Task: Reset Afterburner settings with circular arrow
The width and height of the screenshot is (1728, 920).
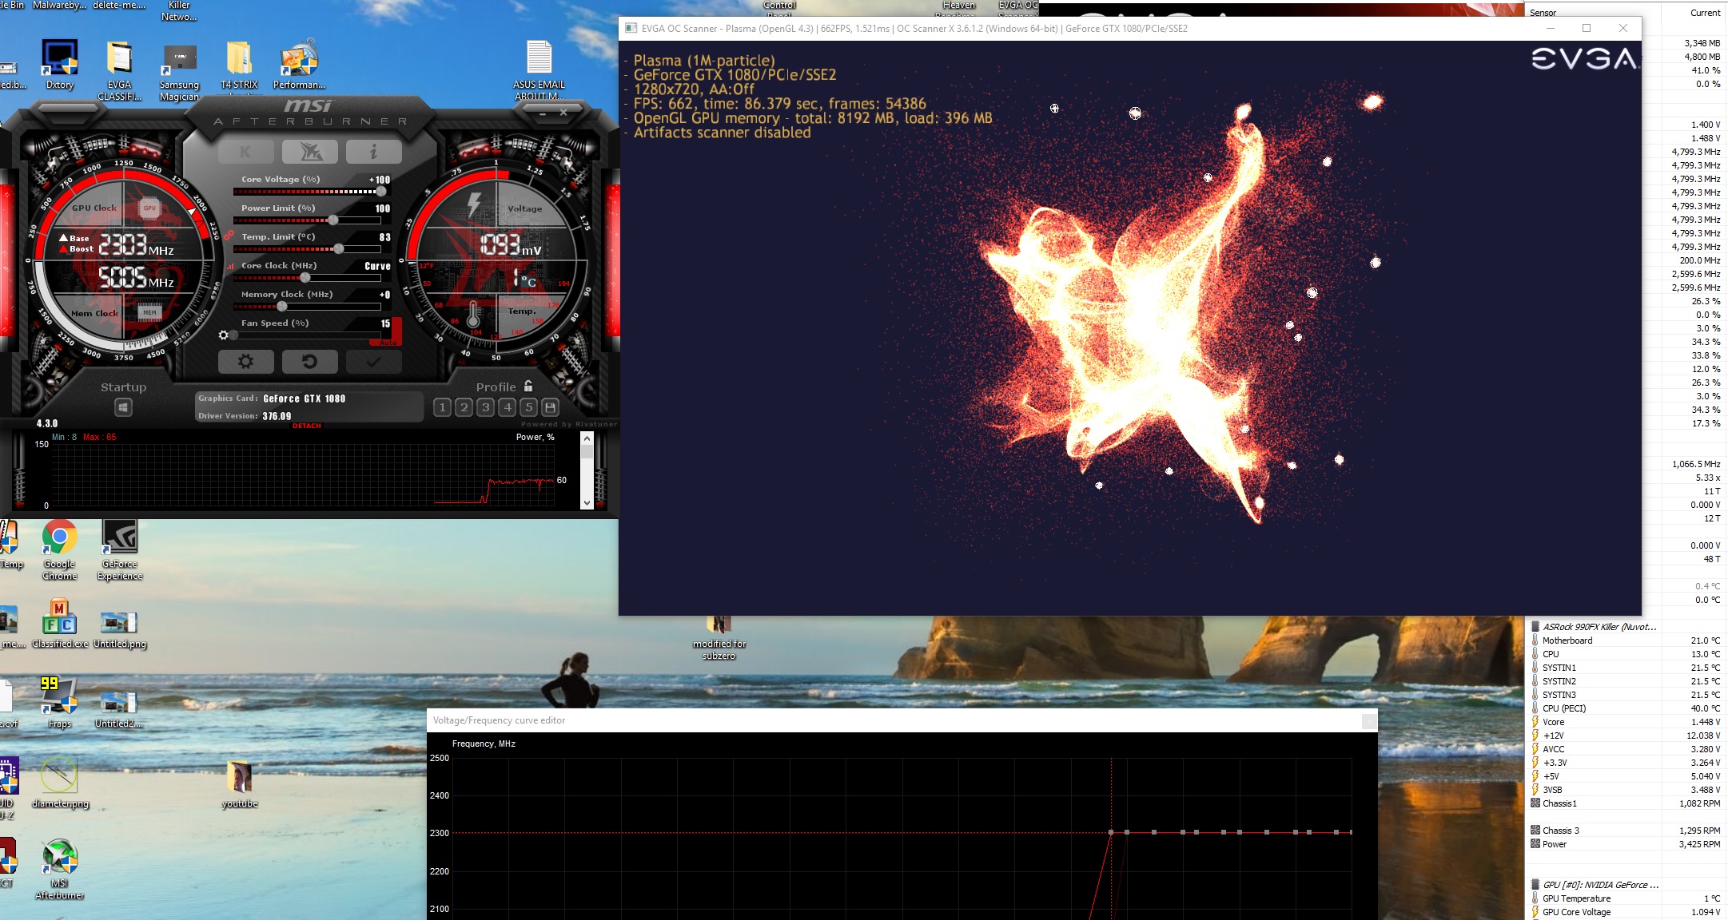Action: click(x=309, y=362)
